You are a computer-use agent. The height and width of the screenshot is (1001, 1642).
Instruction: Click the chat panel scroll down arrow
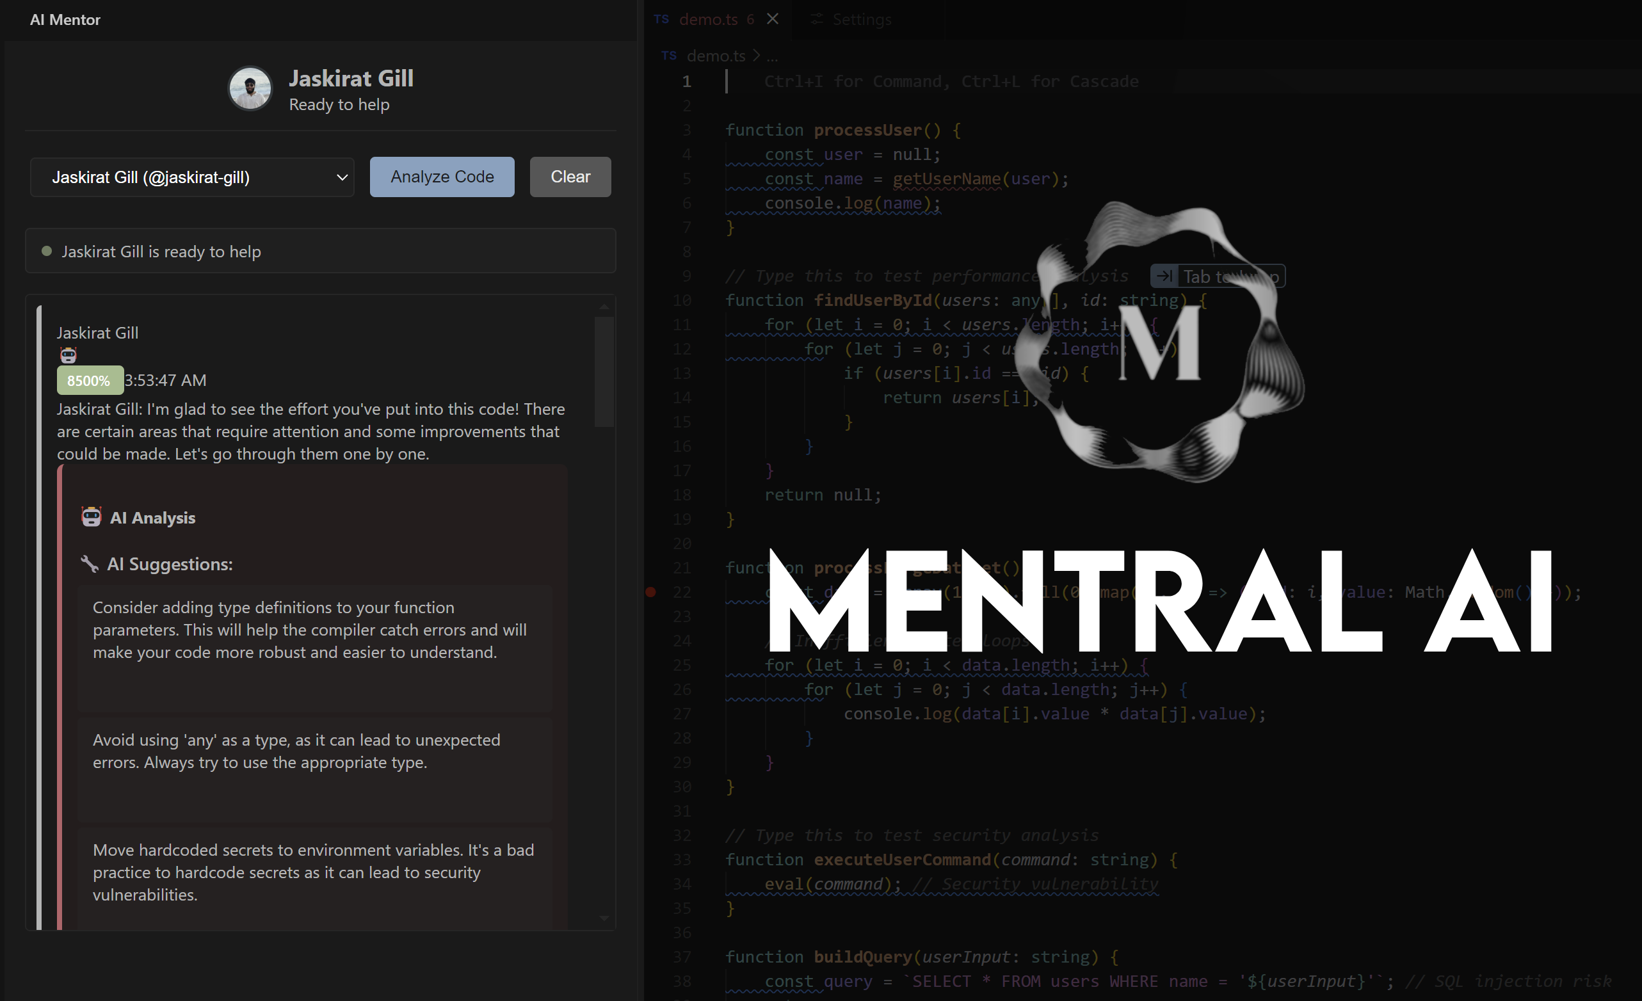coord(604,918)
